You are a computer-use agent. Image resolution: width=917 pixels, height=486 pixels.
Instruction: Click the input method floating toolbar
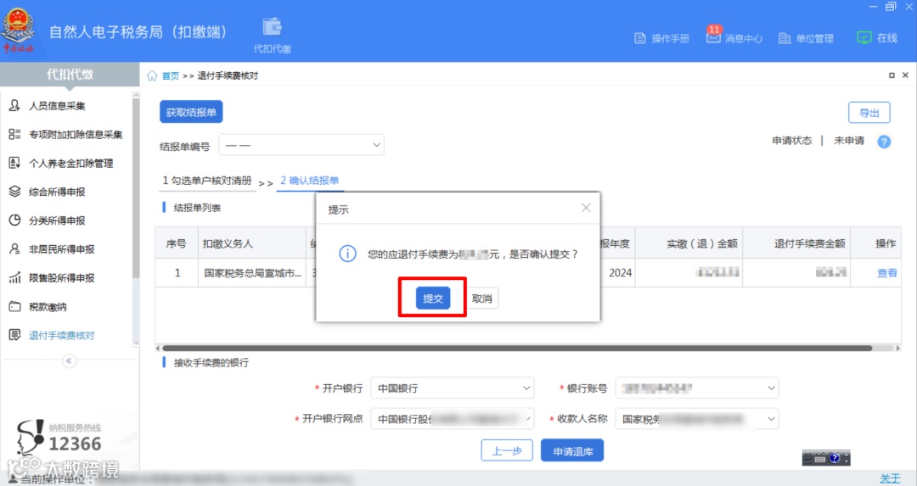click(x=826, y=458)
